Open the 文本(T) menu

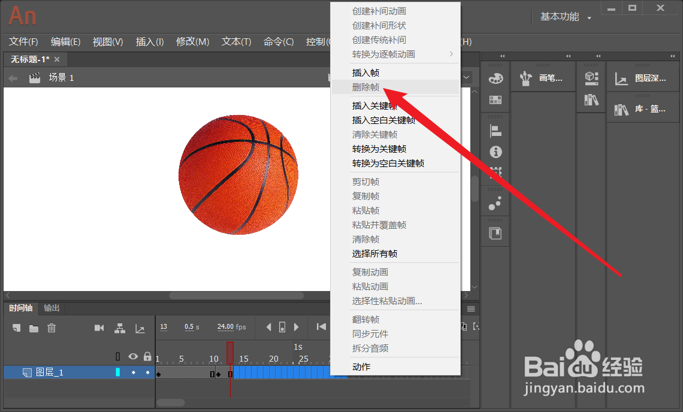(x=236, y=42)
